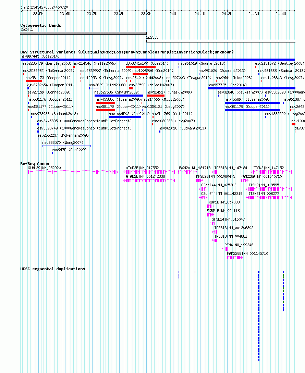Click the nsv214546 (Mills2006) label
305x373 pixels.
(94, 63)
